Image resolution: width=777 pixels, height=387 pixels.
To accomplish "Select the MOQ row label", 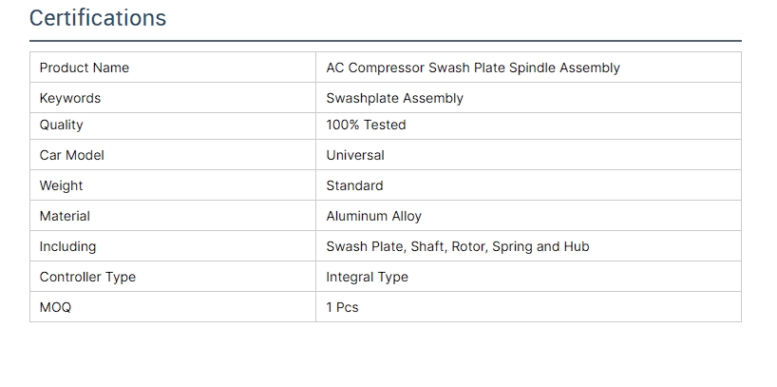I will pyautogui.click(x=55, y=307).
